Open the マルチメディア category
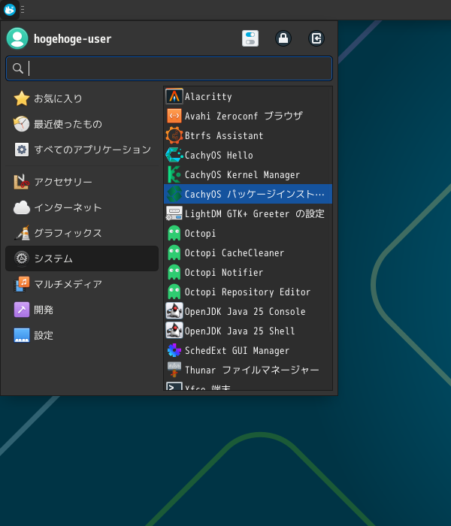This screenshot has height=526, width=451. [x=82, y=284]
